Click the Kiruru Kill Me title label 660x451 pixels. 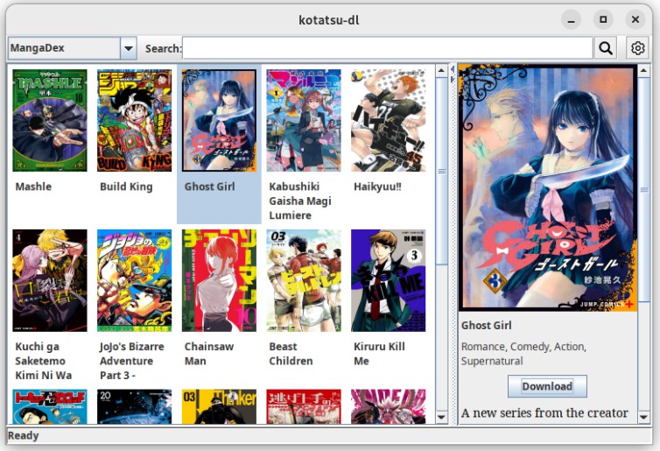pyautogui.click(x=379, y=354)
